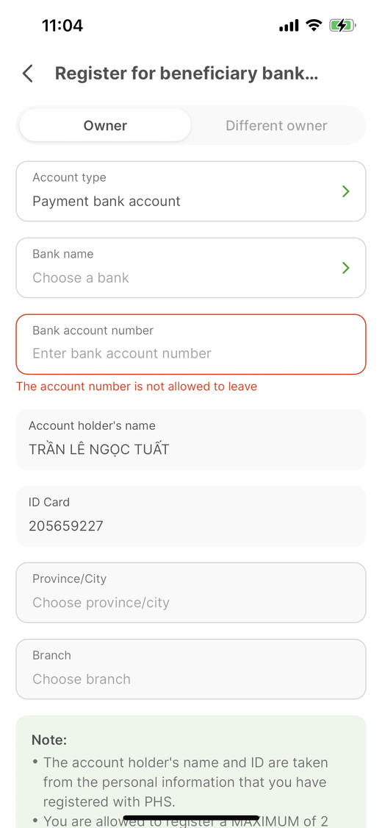Tap the cellular signal bars icon
Screen dimensions: 382x828
coord(289,25)
